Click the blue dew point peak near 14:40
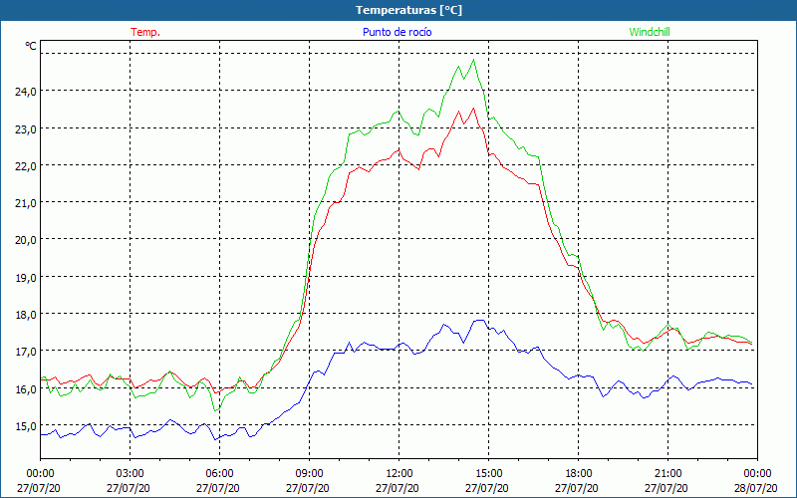Image resolution: width=797 pixels, height=498 pixels. [479, 320]
